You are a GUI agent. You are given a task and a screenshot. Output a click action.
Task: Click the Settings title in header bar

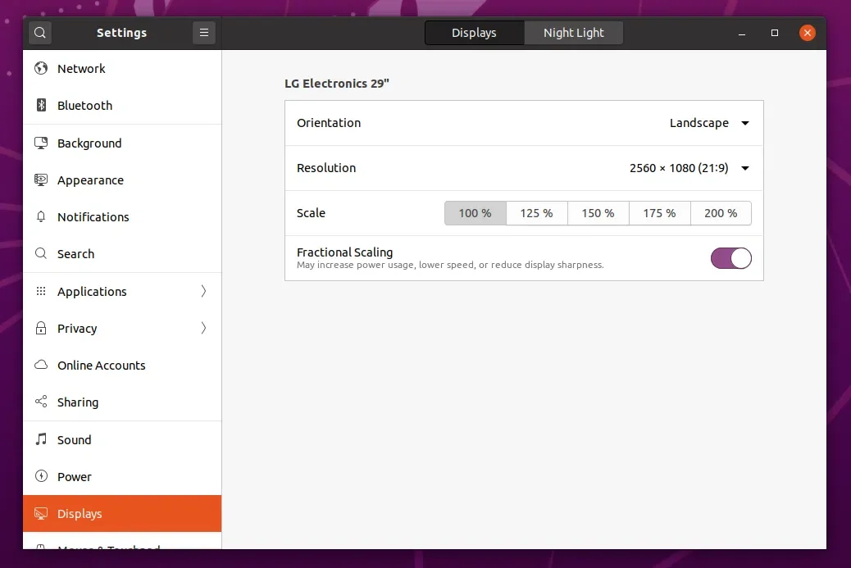pos(121,33)
